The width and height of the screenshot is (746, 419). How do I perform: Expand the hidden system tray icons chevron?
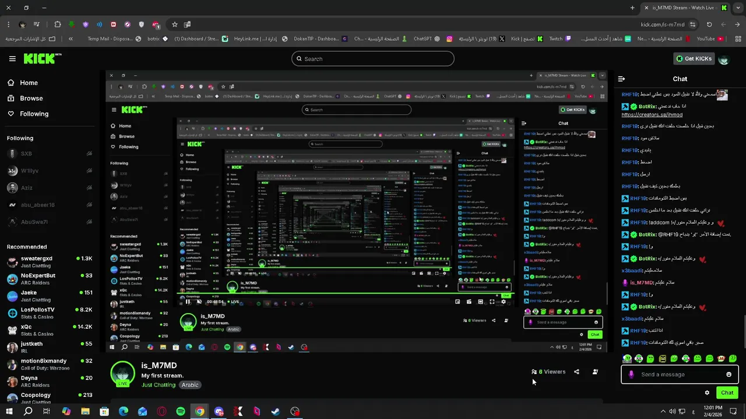(x=663, y=411)
